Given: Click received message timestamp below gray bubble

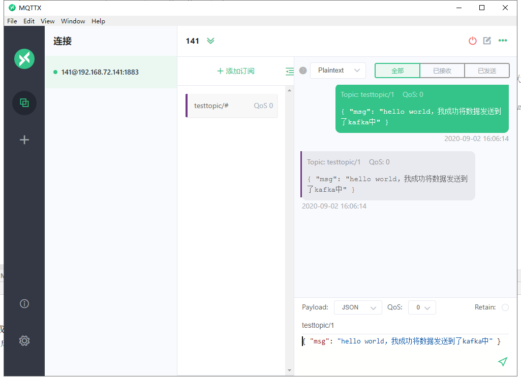Looking at the screenshot, I should [x=334, y=206].
